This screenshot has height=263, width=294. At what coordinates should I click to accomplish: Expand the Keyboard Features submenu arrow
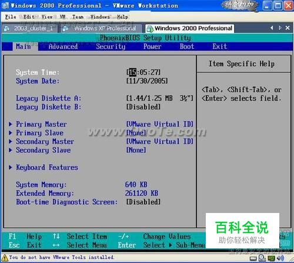coord(11,167)
